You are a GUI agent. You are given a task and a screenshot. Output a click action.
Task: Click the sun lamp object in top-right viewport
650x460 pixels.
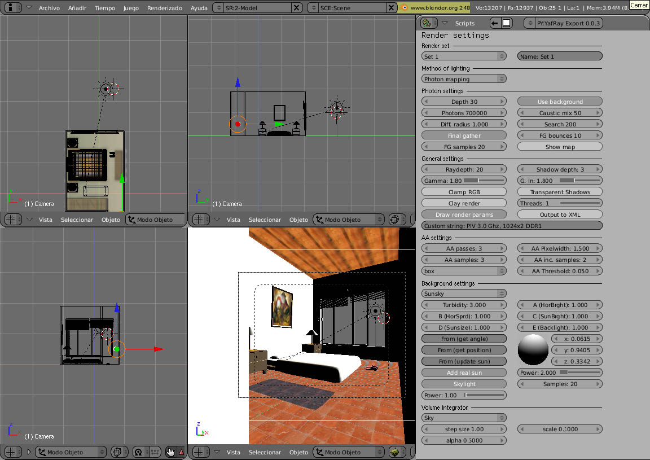point(337,108)
